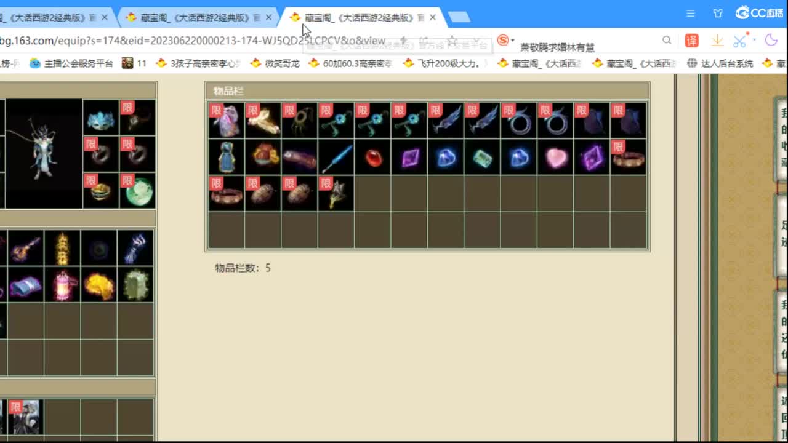Open bookmark 主播公会服务平台
The image size is (788, 443).
(71, 63)
